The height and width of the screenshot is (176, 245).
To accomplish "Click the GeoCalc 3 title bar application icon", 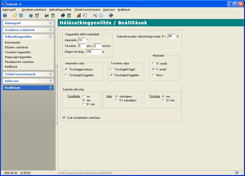I will point(3,4).
